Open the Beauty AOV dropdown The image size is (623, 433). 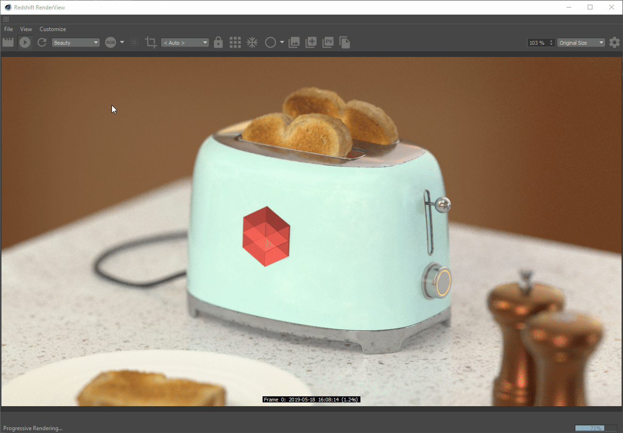tap(76, 42)
